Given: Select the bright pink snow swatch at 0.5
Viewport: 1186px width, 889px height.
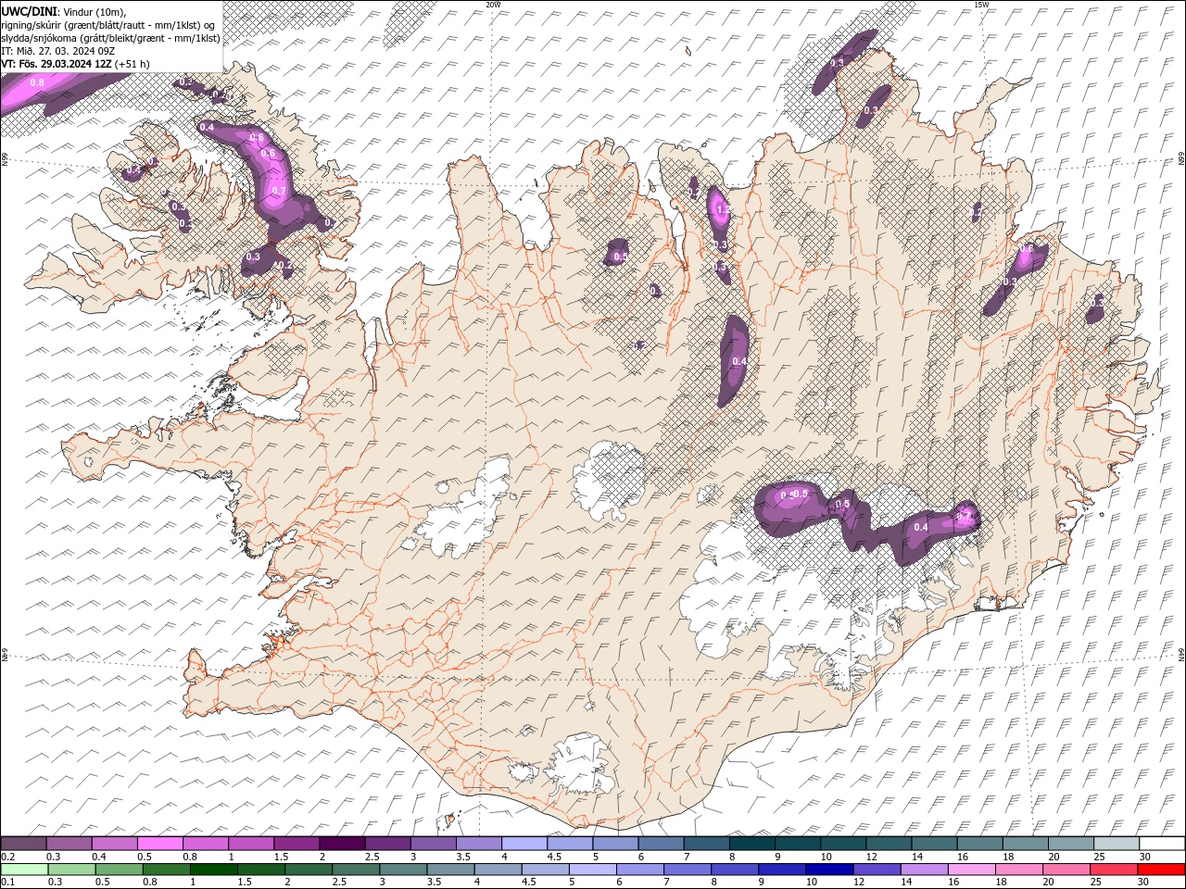Looking at the screenshot, I should (x=159, y=844).
